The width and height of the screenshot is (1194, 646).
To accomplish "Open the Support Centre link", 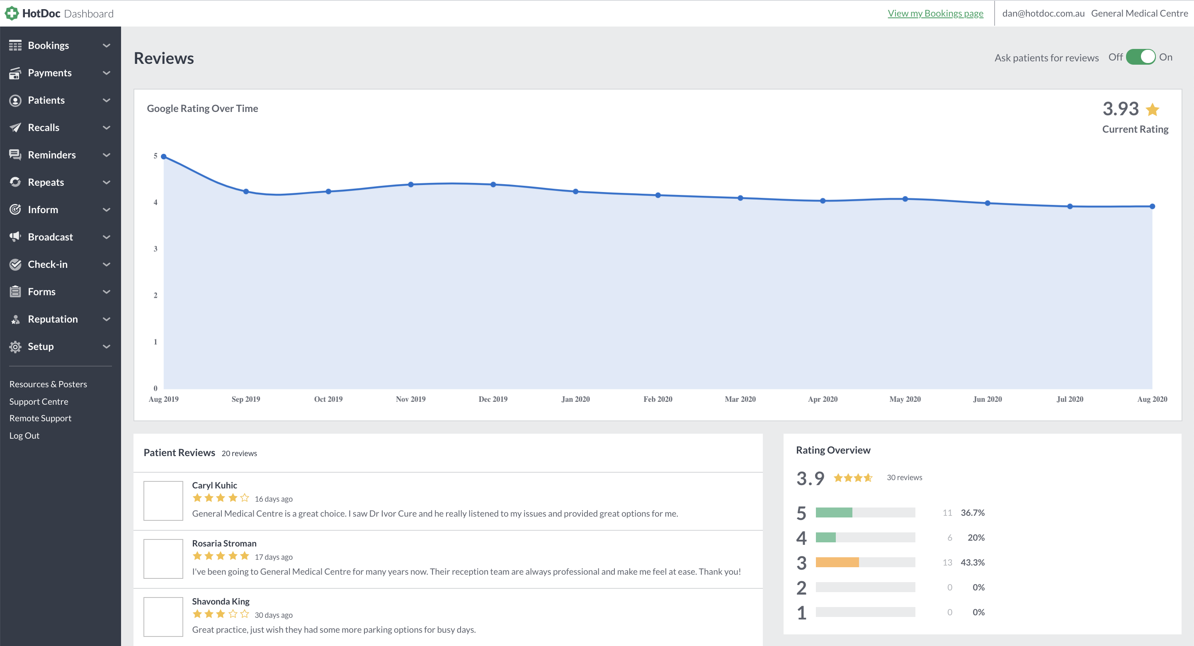I will [x=39, y=402].
